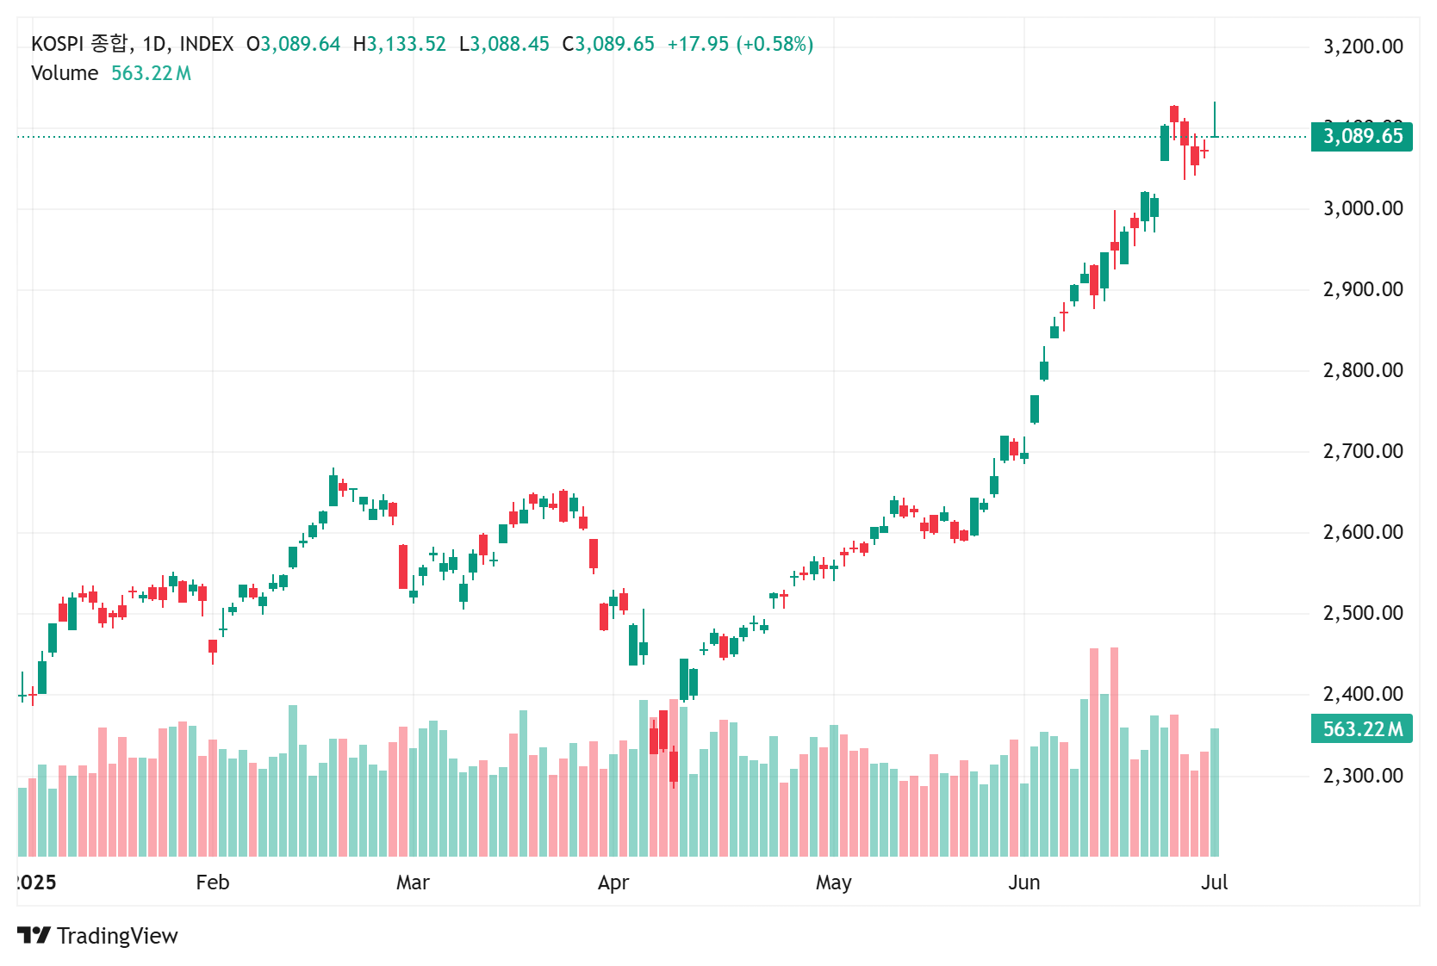Select the KOSPI 종합 symbol title
Viewport: 1437px width, 966px height.
click(x=80, y=44)
